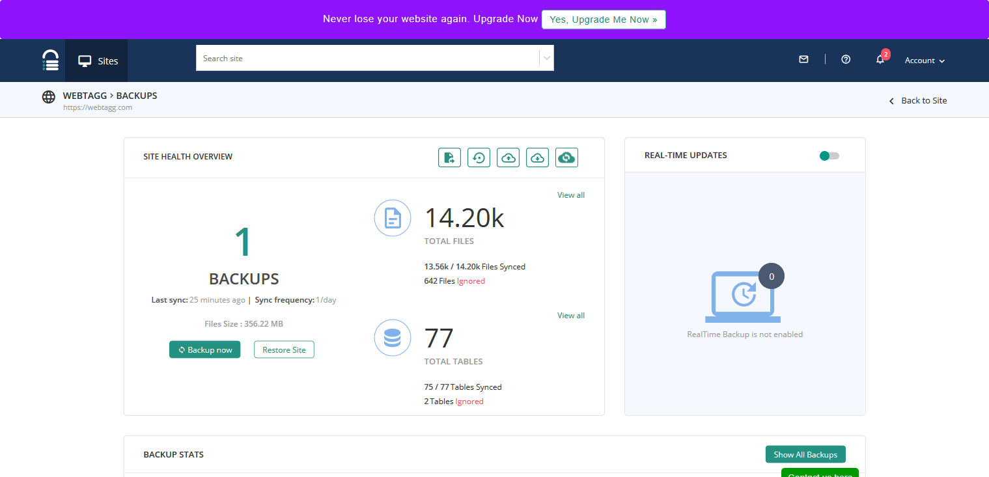Toggle the Real-Time Updates switch
Image resolution: width=989 pixels, height=477 pixels.
(829, 156)
